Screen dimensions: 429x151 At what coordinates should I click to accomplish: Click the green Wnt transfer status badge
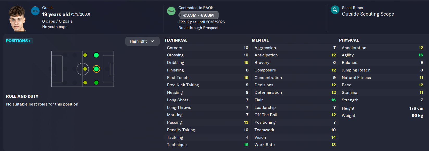[x=171, y=11]
